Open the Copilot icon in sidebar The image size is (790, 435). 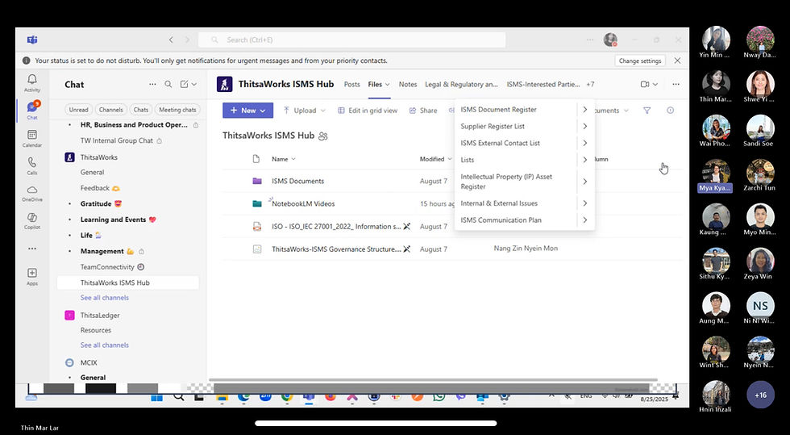coord(31,217)
